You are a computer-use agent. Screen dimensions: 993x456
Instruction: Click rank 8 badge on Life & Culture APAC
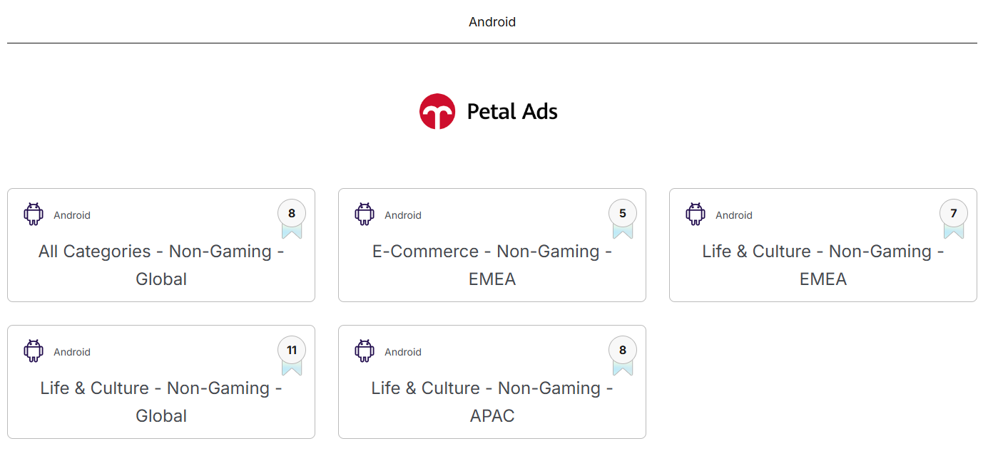(623, 351)
